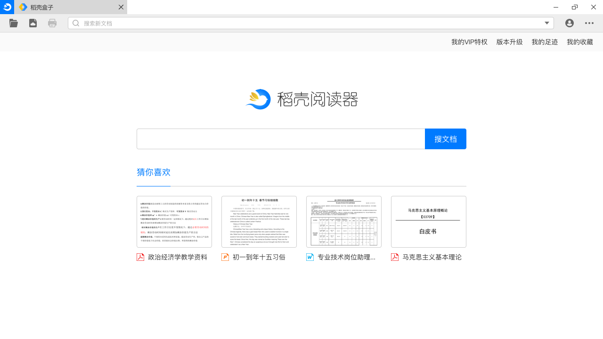Click Word icon beside 专业技术岗位助理

coord(310,257)
